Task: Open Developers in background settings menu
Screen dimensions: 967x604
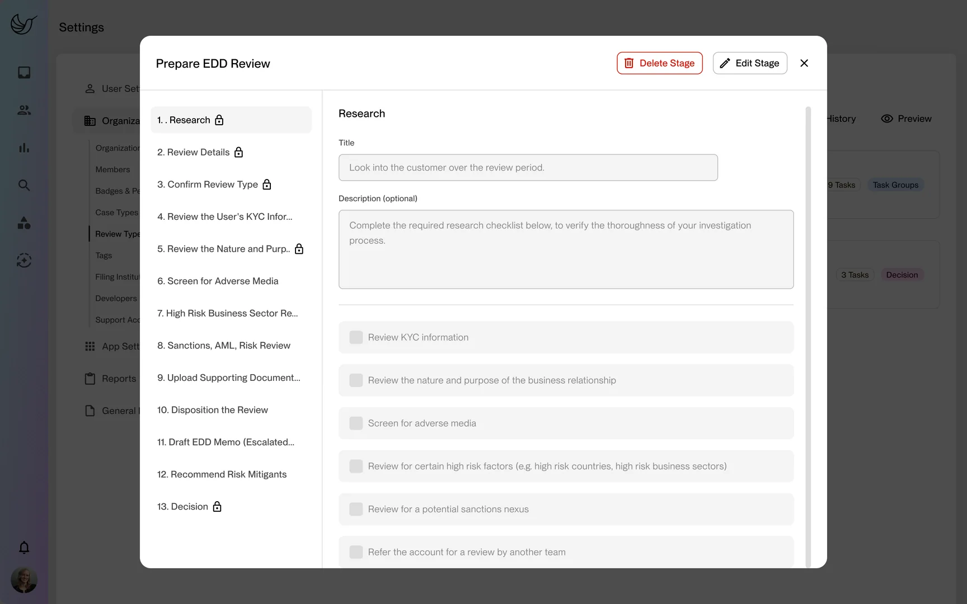Action: tap(116, 299)
